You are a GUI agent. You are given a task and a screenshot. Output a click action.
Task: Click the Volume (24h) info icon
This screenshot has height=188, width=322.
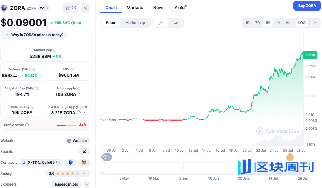click(x=34, y=69)
